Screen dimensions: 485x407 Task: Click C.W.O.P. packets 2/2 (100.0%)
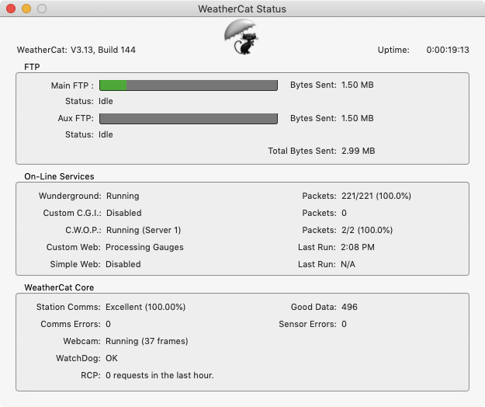tap(367, 230)
